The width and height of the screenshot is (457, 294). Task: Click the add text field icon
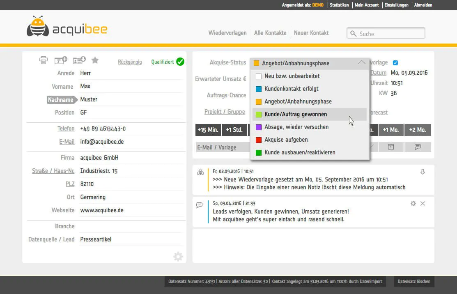tap(61, 60)
